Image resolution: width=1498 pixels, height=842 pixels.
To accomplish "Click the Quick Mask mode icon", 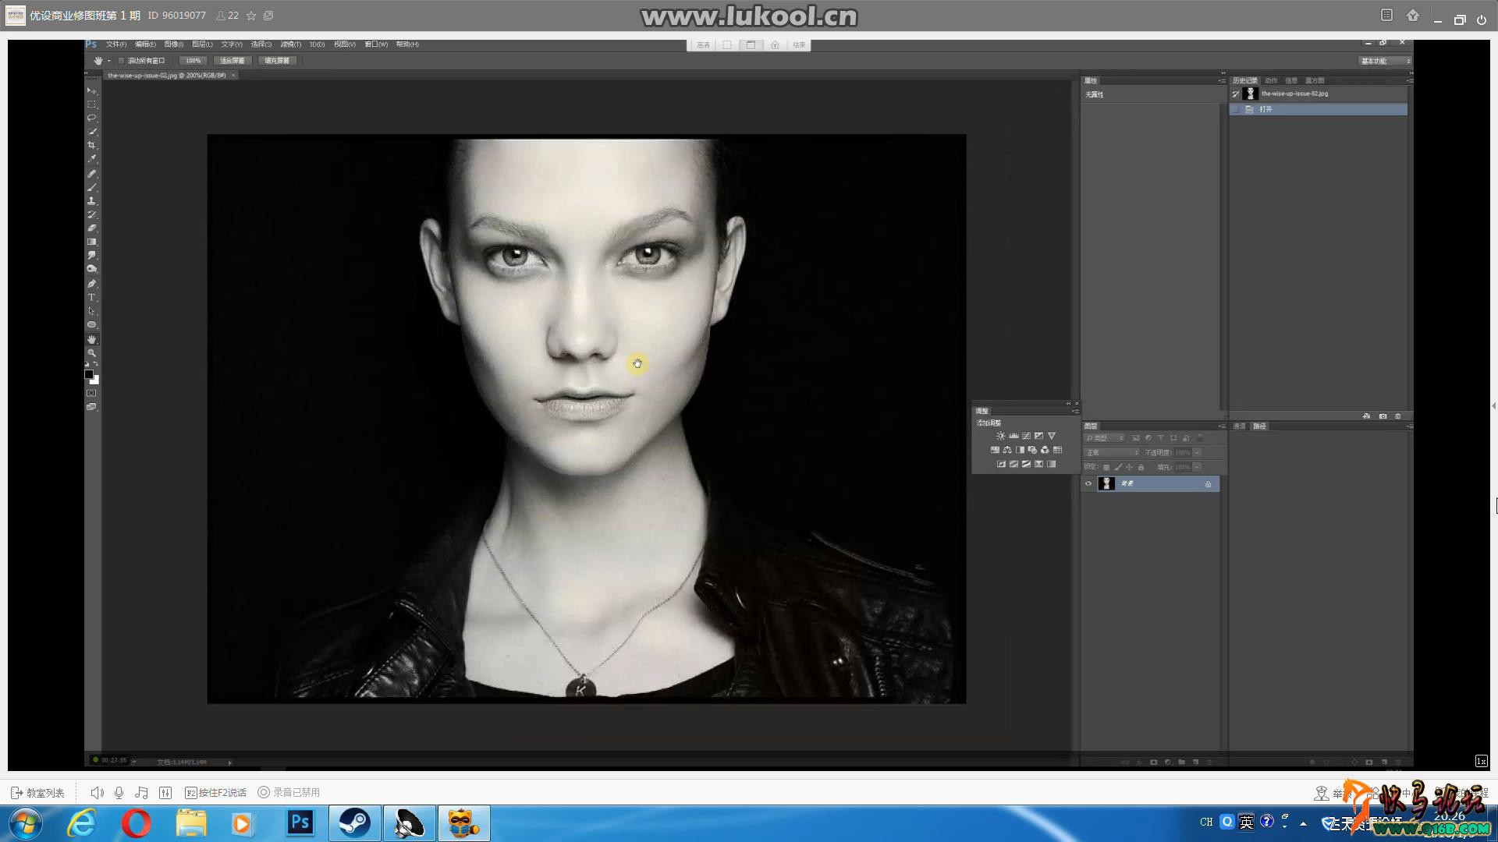I will coord(91,393).
